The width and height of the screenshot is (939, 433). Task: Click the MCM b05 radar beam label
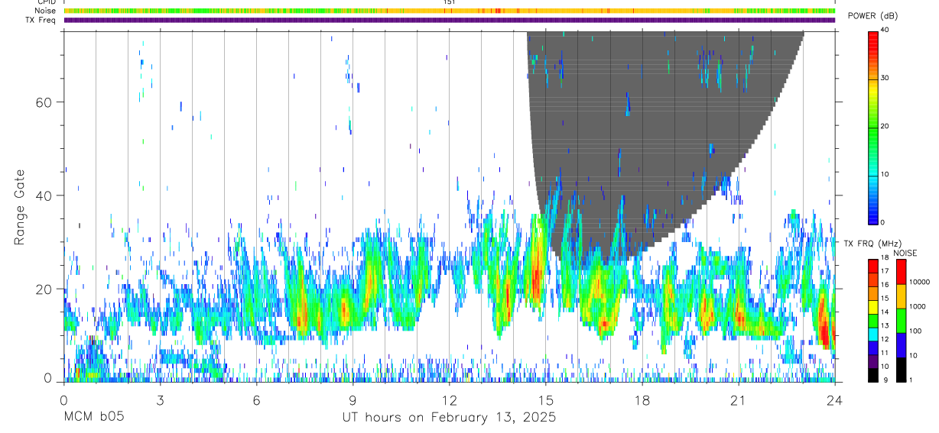pos(93,418)
